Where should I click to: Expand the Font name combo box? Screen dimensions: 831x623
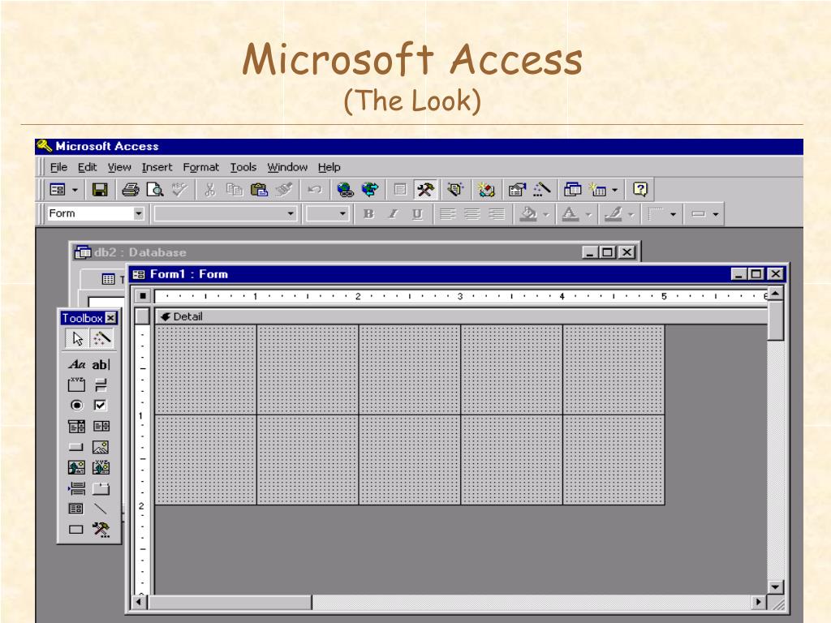tap(291, 213)
